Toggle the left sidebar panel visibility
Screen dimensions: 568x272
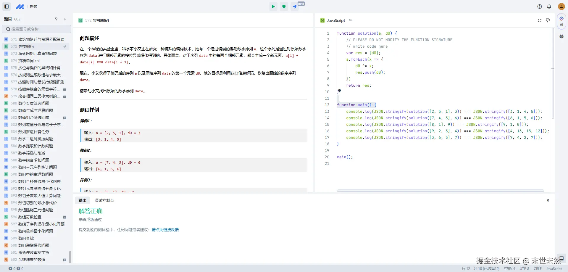[x=7, y=7]
